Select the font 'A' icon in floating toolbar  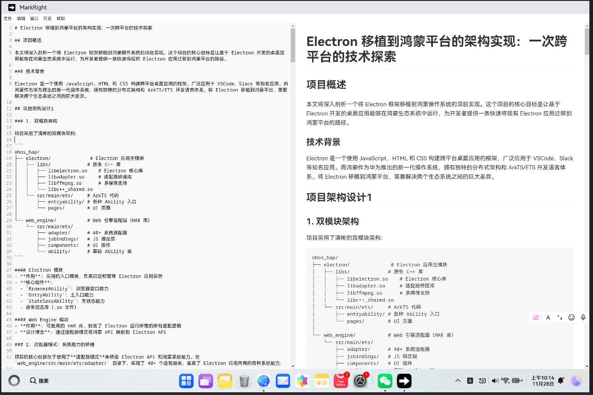pos(548,317)
